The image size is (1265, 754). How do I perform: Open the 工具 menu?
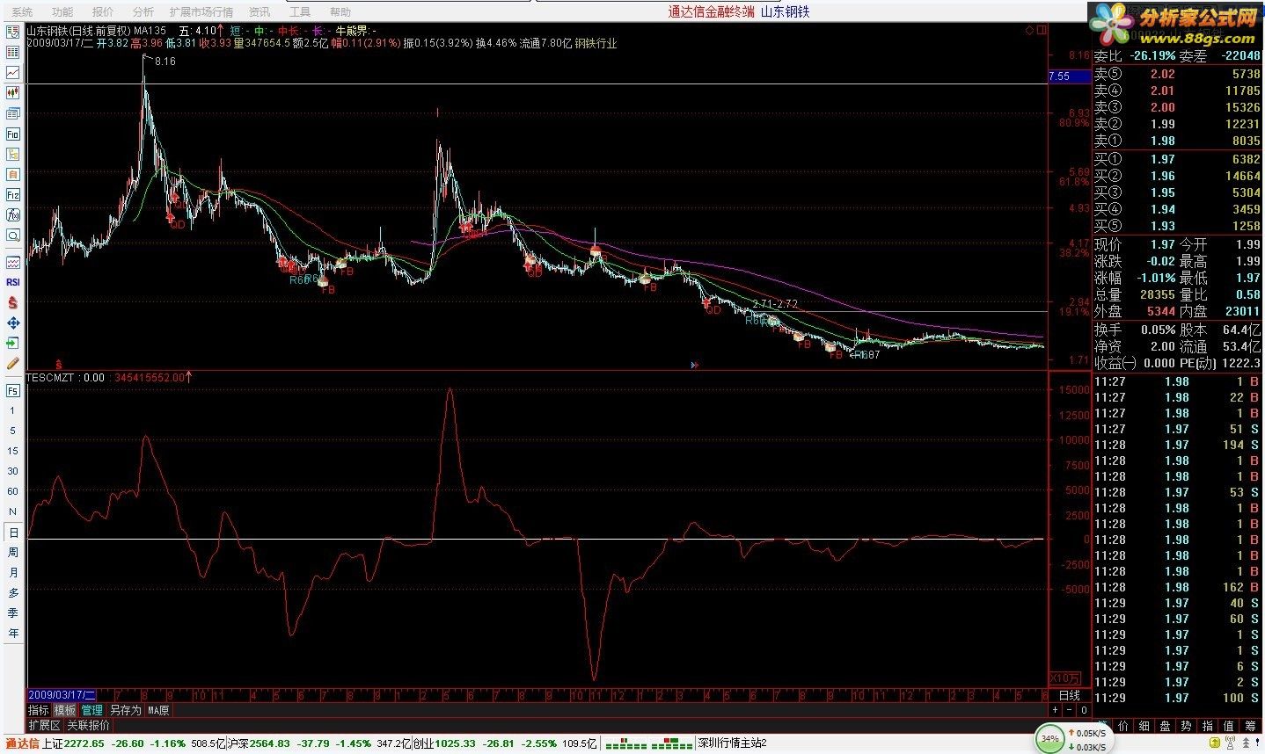[300, 11]
